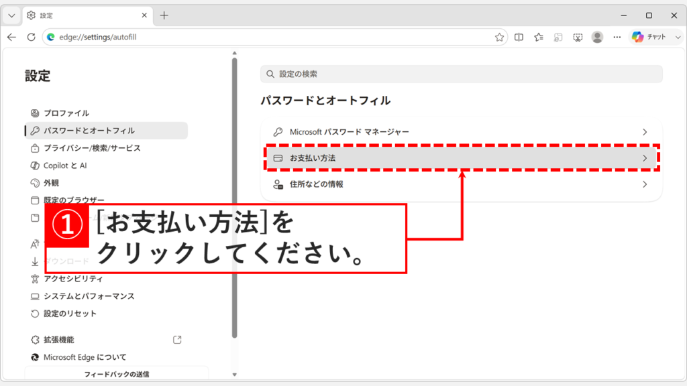Click the reset icon beside 設定のリセット
The image size is (687, 386).
pyautogui.click(x=35, y=314)
